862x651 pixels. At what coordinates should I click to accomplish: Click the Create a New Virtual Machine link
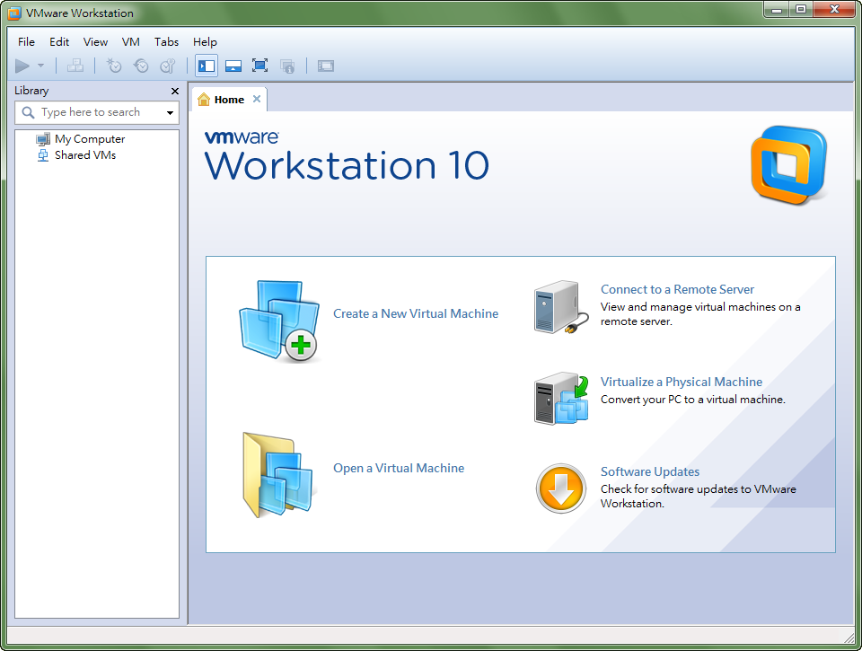(416, 313)
